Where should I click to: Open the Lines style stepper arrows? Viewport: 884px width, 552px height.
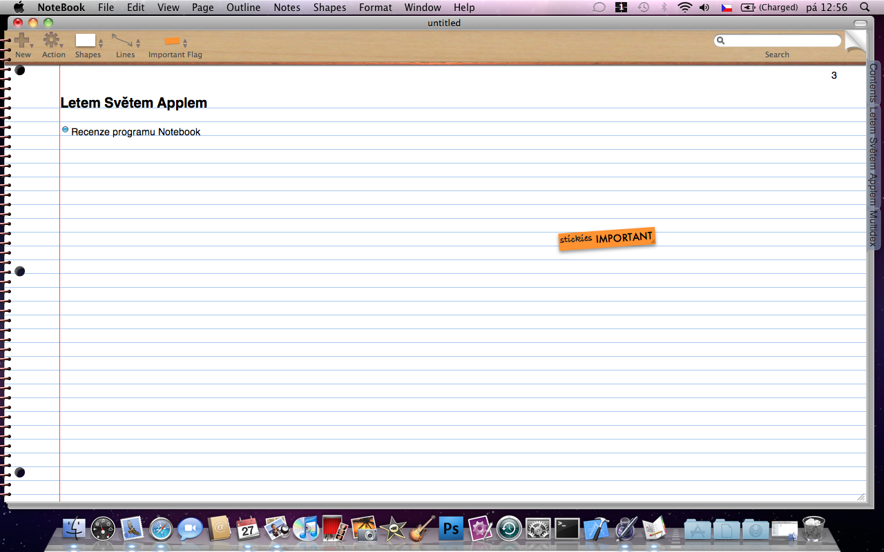(x=138, y=43)
